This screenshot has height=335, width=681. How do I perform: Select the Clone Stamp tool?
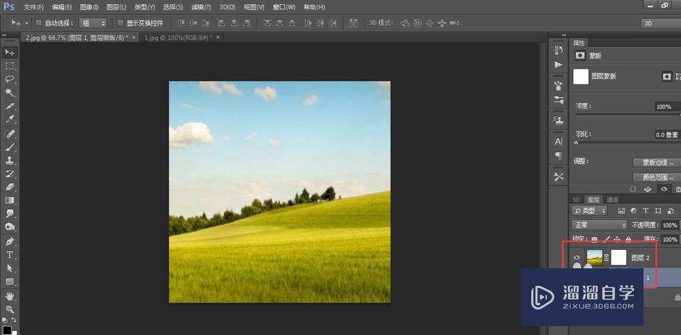pyautogui.click(x=10, y=160)
